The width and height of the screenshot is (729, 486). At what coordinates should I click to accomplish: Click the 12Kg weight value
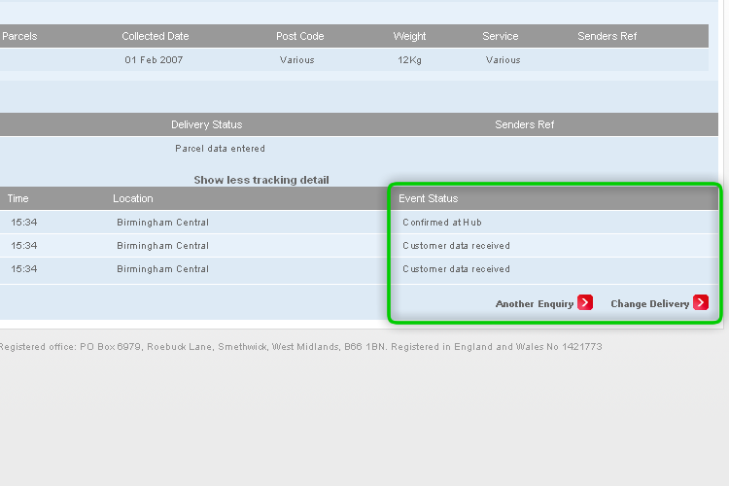(409, 60)
